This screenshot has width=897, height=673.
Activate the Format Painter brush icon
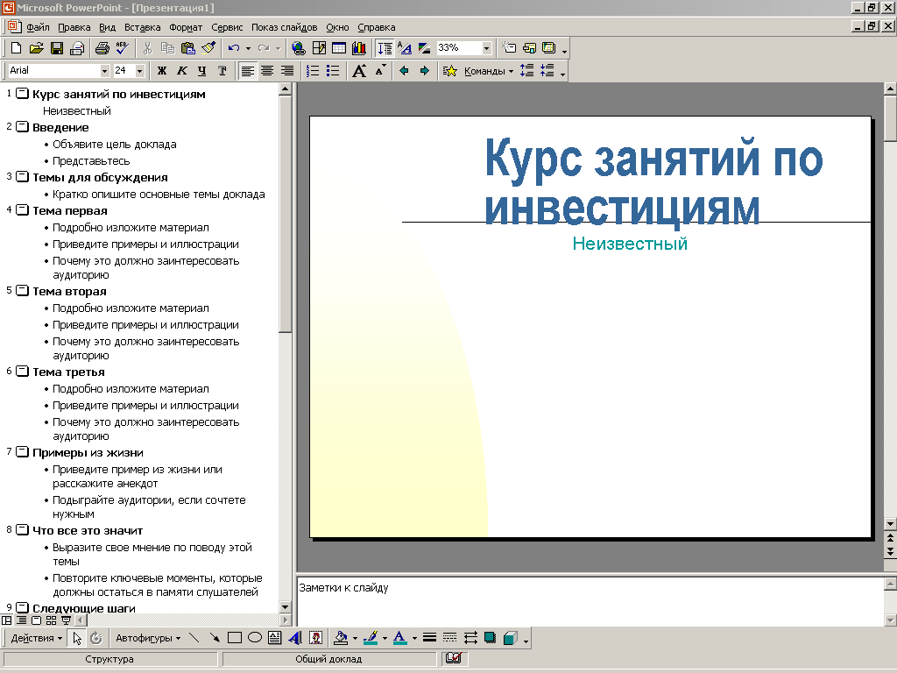point(208,48)
